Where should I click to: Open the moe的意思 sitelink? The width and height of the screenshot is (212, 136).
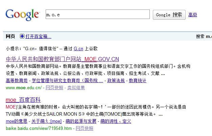tap(17, 121)
